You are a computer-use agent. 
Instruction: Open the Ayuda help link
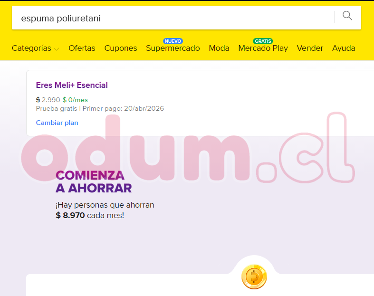pos(344,48)
